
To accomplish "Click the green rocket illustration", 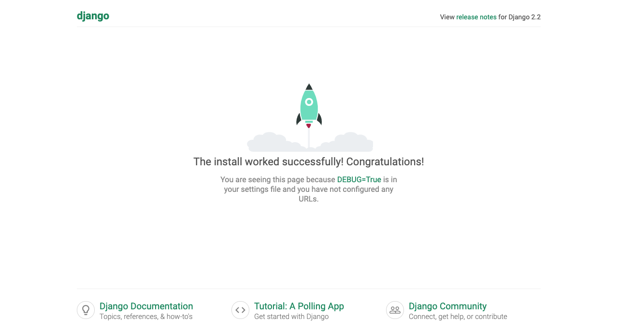I will 309,106.
